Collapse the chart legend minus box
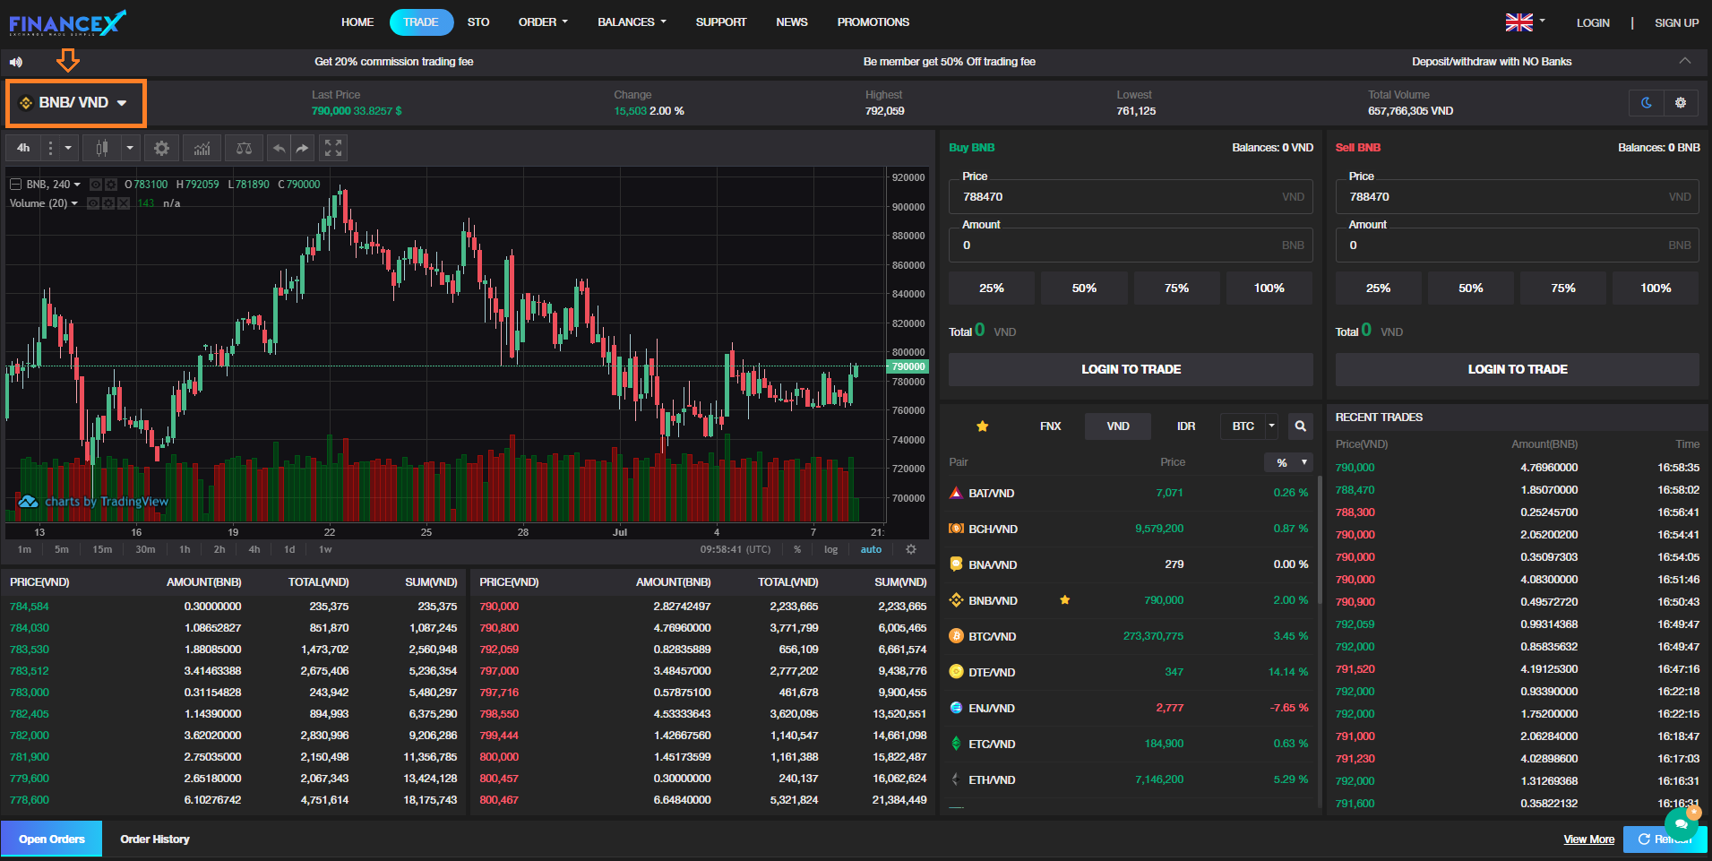Viewport: 1712px width, 861px height. coord(15,185)
